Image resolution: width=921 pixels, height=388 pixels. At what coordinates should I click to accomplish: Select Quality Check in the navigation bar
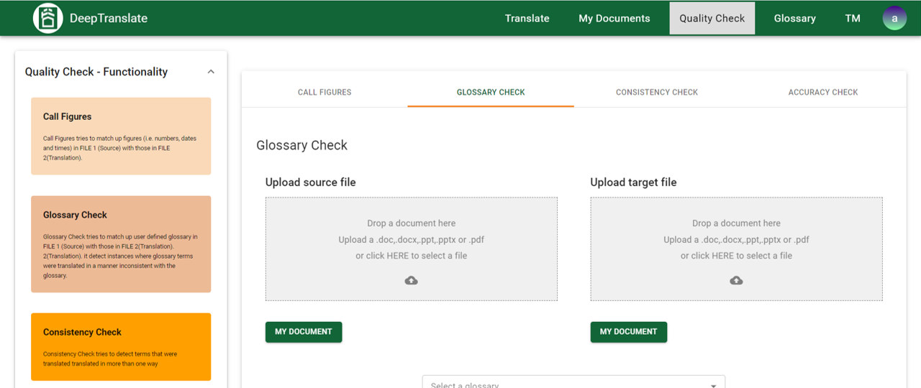pyautogui.click(x=712, y=18)
